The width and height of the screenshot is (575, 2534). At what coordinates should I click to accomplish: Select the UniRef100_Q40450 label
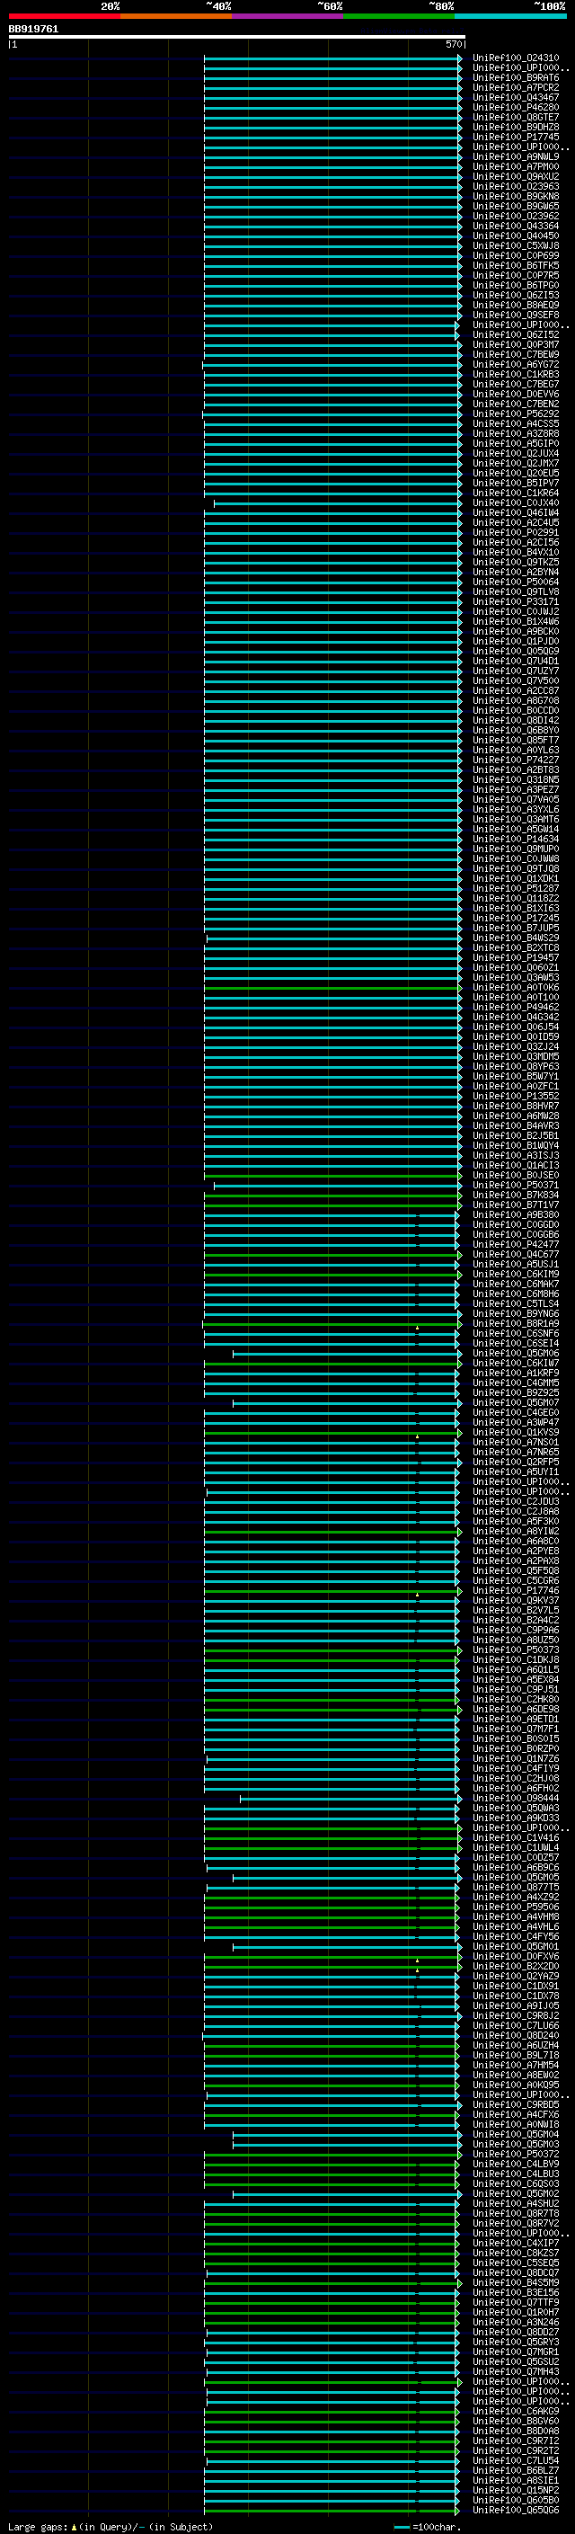[x=516, y=236]
